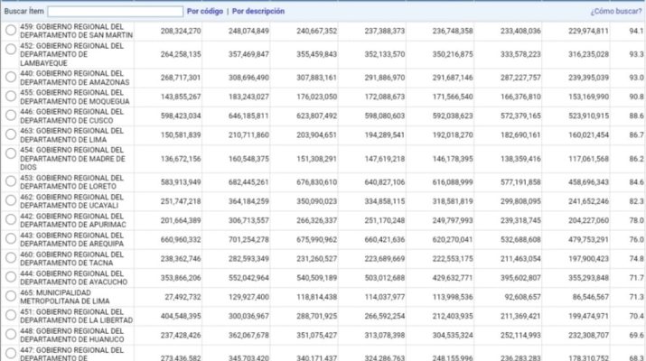The width and height of the screenshot is (646, 361).
Task: Click percentage 88.6 in Cusco row
Action: [x=637, y=116]
